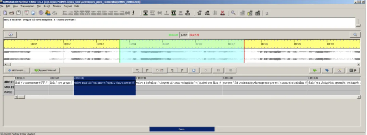Screen dimensions: 367x135
Task: Click the PED [v] tier label
Action: pos(9,92)
